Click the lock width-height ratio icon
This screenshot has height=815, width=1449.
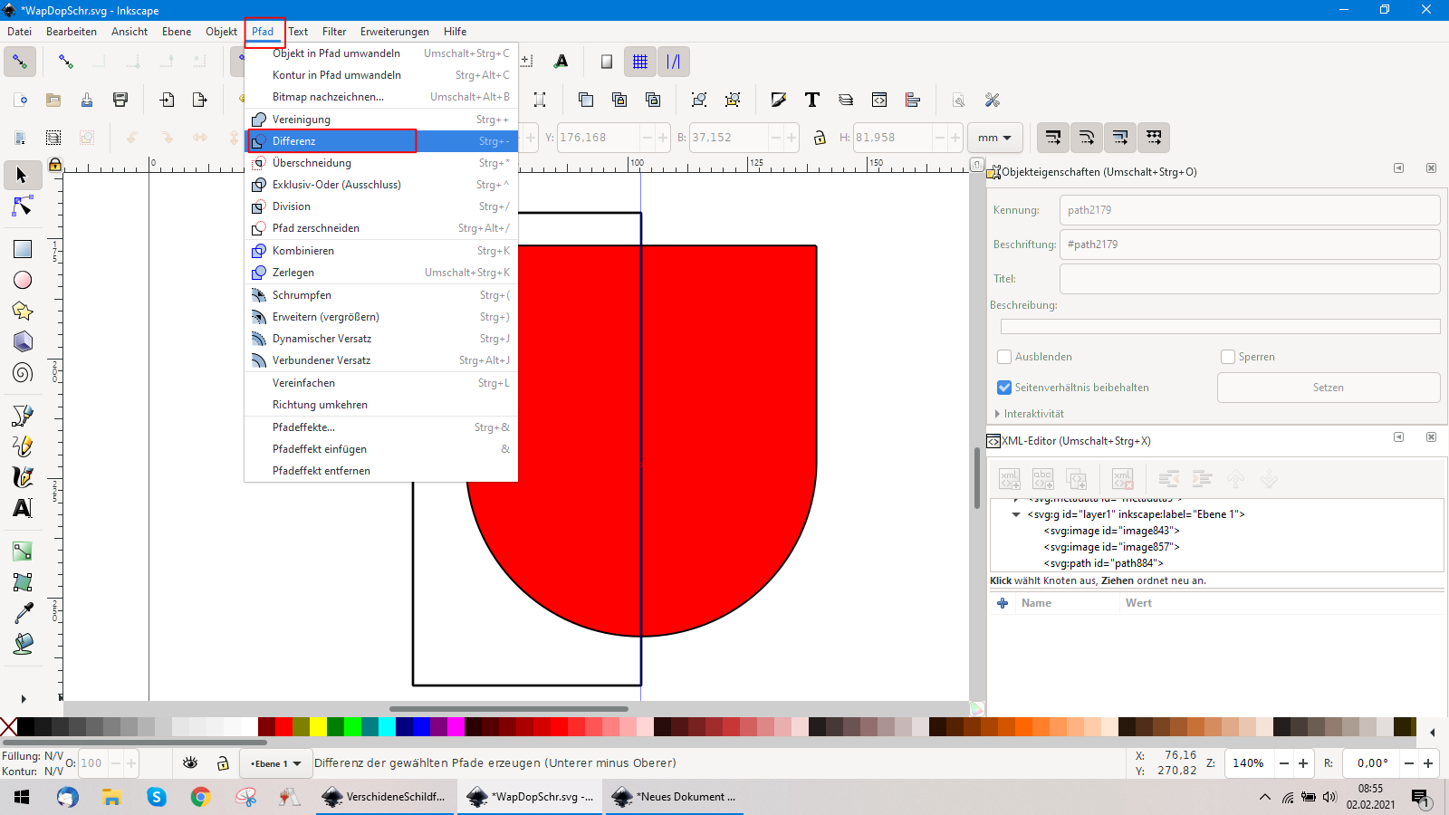[820, 138]
